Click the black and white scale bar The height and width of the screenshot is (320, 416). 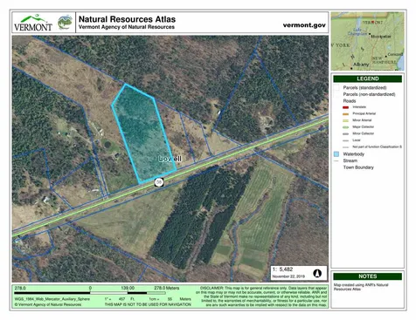point(90,293)
